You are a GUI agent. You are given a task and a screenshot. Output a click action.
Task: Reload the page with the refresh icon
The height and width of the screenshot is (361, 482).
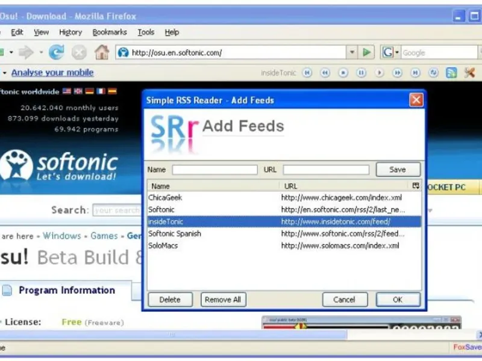pyautogui.click(x=57, y=52)
